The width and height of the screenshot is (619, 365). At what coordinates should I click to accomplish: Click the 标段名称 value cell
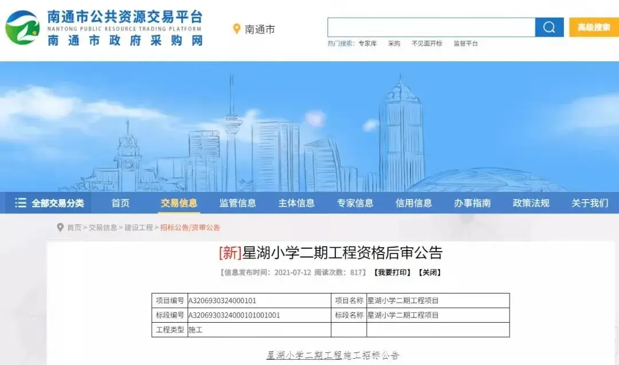438,315
